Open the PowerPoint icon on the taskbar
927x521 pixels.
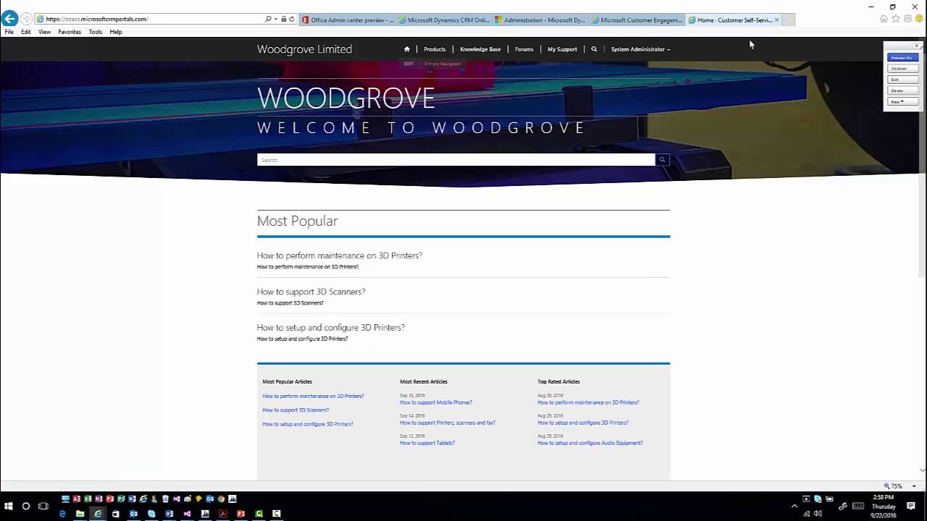click(240, 514)
